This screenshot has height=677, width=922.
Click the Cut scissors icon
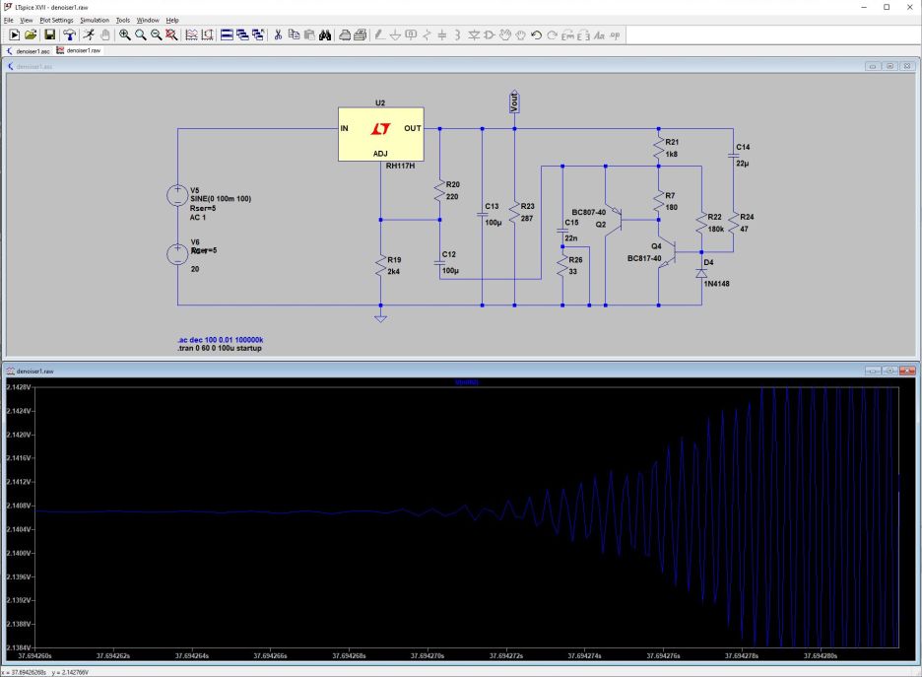278,35
